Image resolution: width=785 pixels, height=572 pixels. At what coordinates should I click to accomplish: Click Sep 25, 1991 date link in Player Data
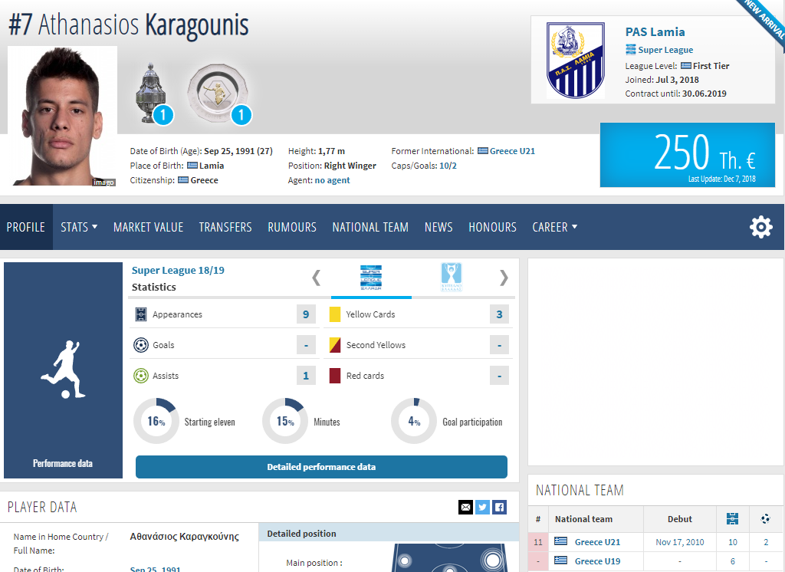click(x=155, y=569)
